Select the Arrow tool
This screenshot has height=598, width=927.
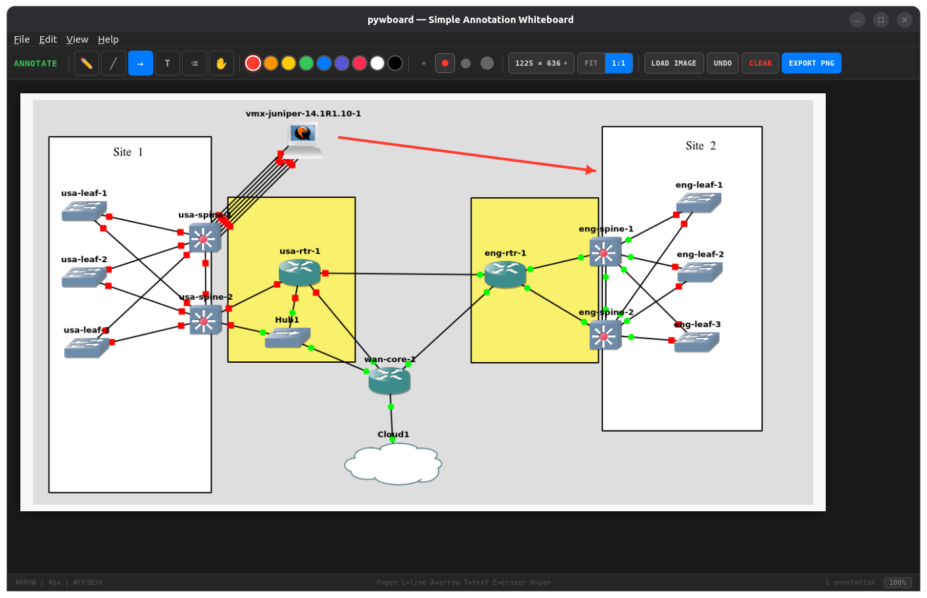coord(140,62)
